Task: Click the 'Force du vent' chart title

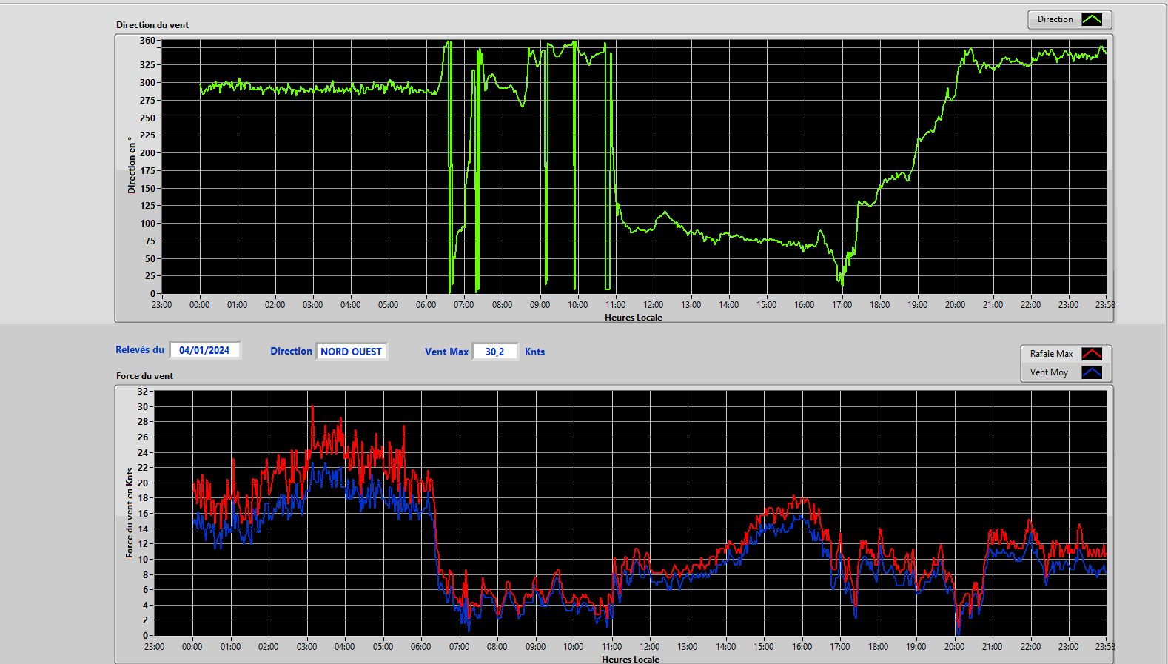Action: pos(144,375)
